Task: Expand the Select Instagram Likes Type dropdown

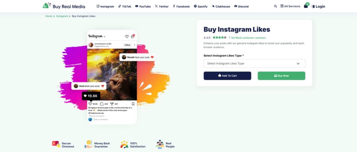Action: (x=254, y=63)
